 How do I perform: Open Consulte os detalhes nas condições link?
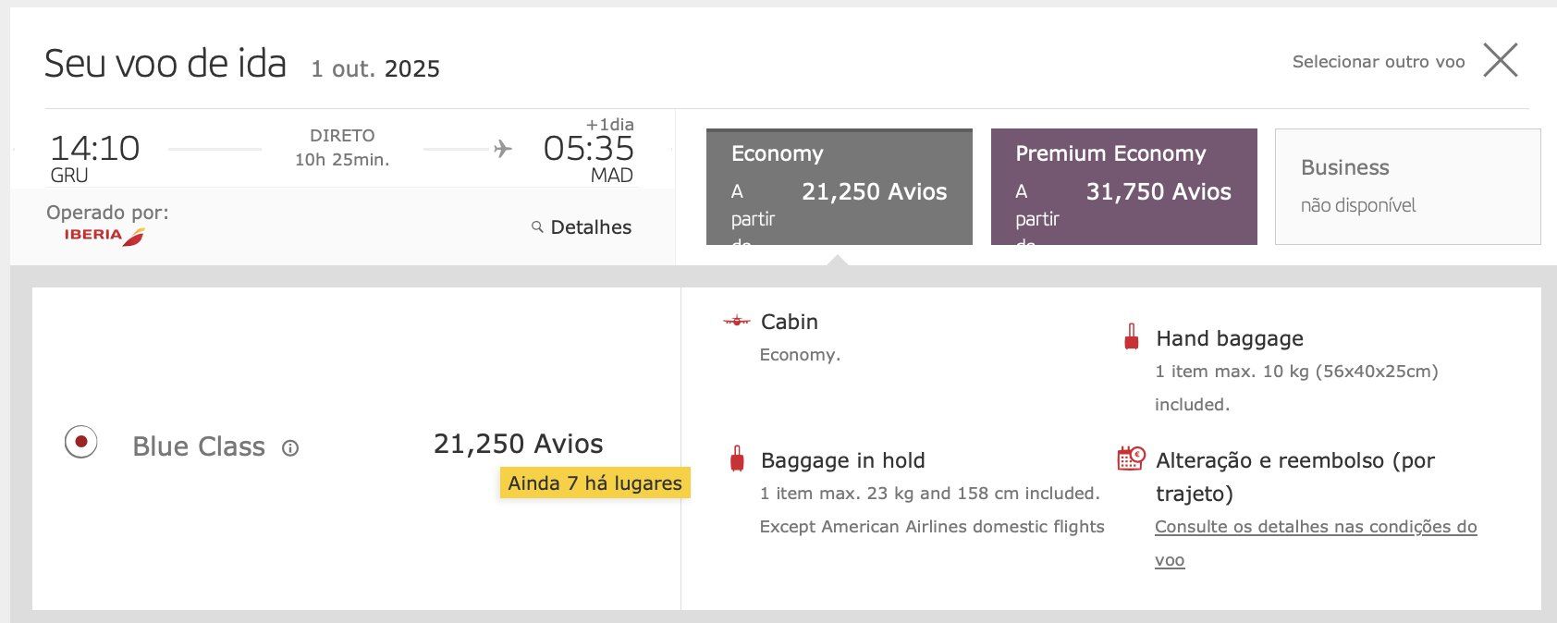point(1315,527)
